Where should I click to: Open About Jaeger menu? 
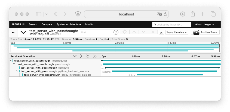[x=205, y=24]
